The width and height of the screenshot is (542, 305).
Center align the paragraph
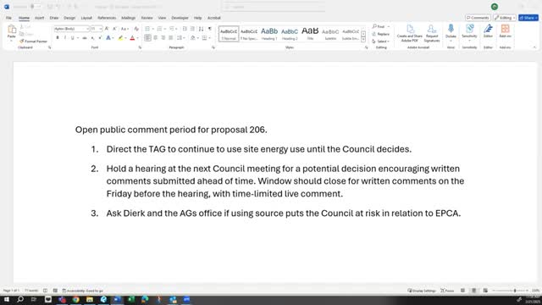point(156,38)
